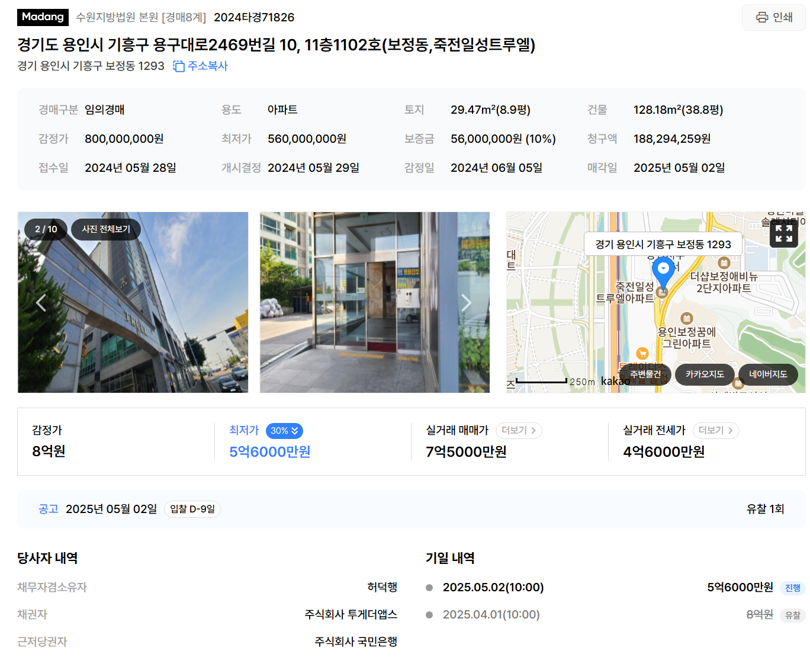Image resolution: width=810 pixels, height=657 pixels.
Task: Open 더보기 for 실거래 전세가
Action: tap(716, 431)
